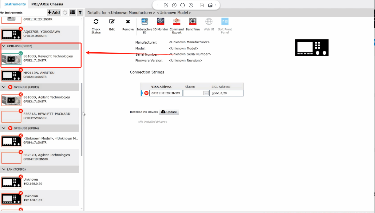Collapse the GPIB-USB (GPIB2) group
This screenshot has height=213, width=375.
point(4,46)
